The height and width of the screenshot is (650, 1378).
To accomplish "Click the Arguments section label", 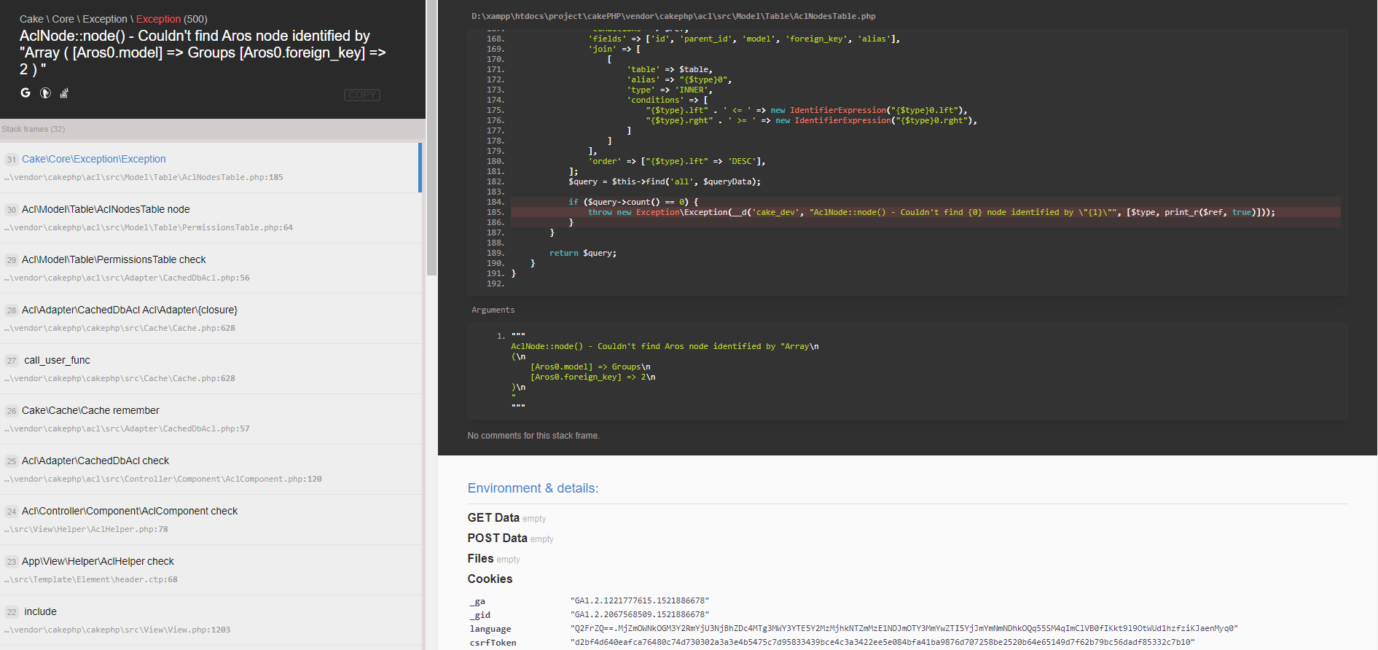I will [493, 310].
